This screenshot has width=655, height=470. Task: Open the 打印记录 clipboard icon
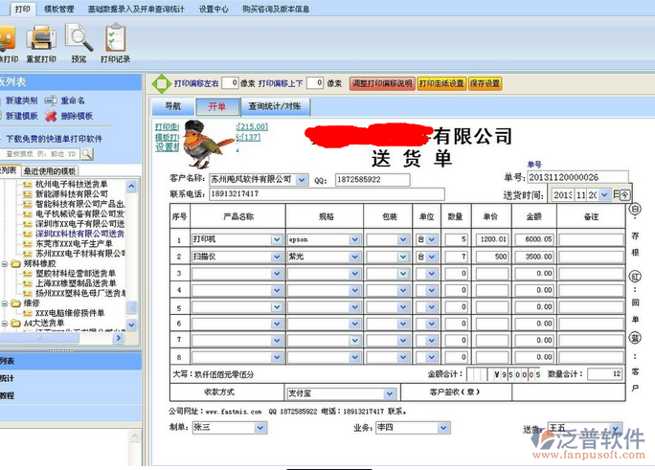115,38
